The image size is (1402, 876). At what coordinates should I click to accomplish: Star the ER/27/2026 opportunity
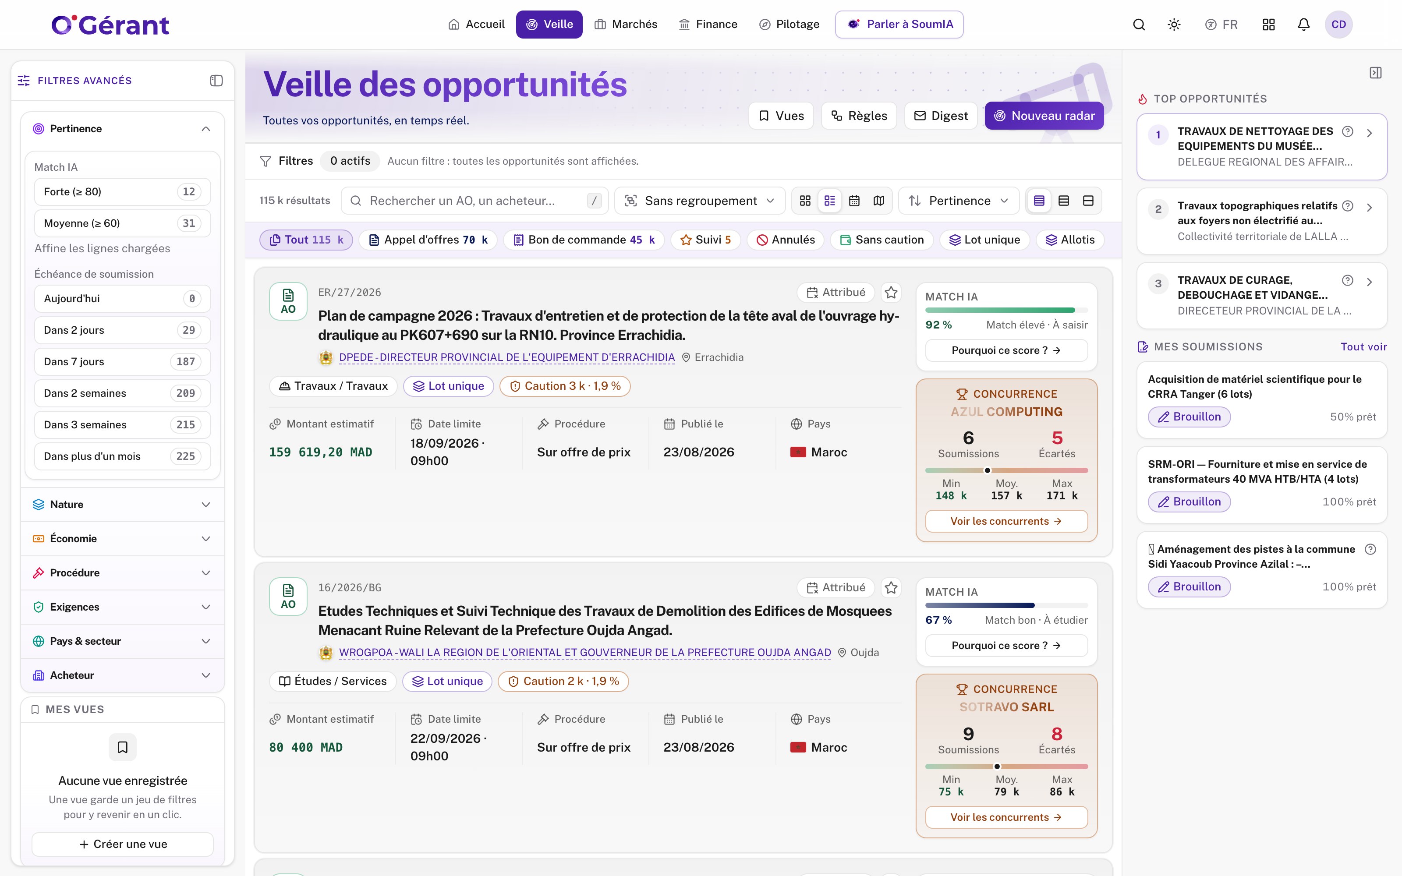(x=891, y=293)
